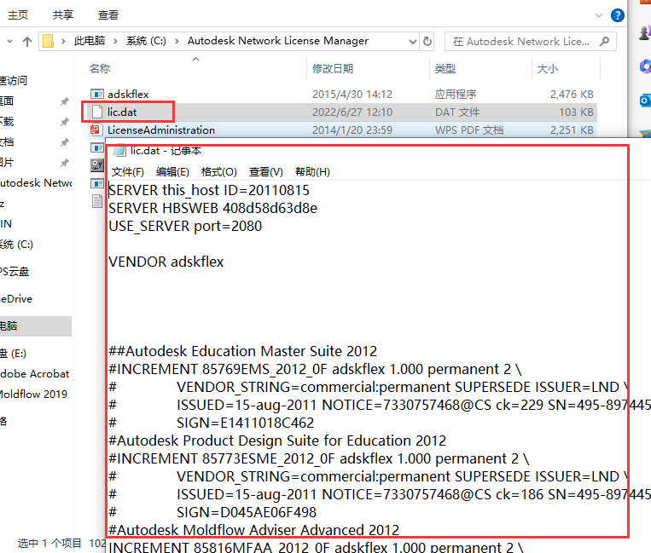Screen dimensions: 651x553
Task: Click the pin icon beside 桌面
Action: tap(64, 101)
